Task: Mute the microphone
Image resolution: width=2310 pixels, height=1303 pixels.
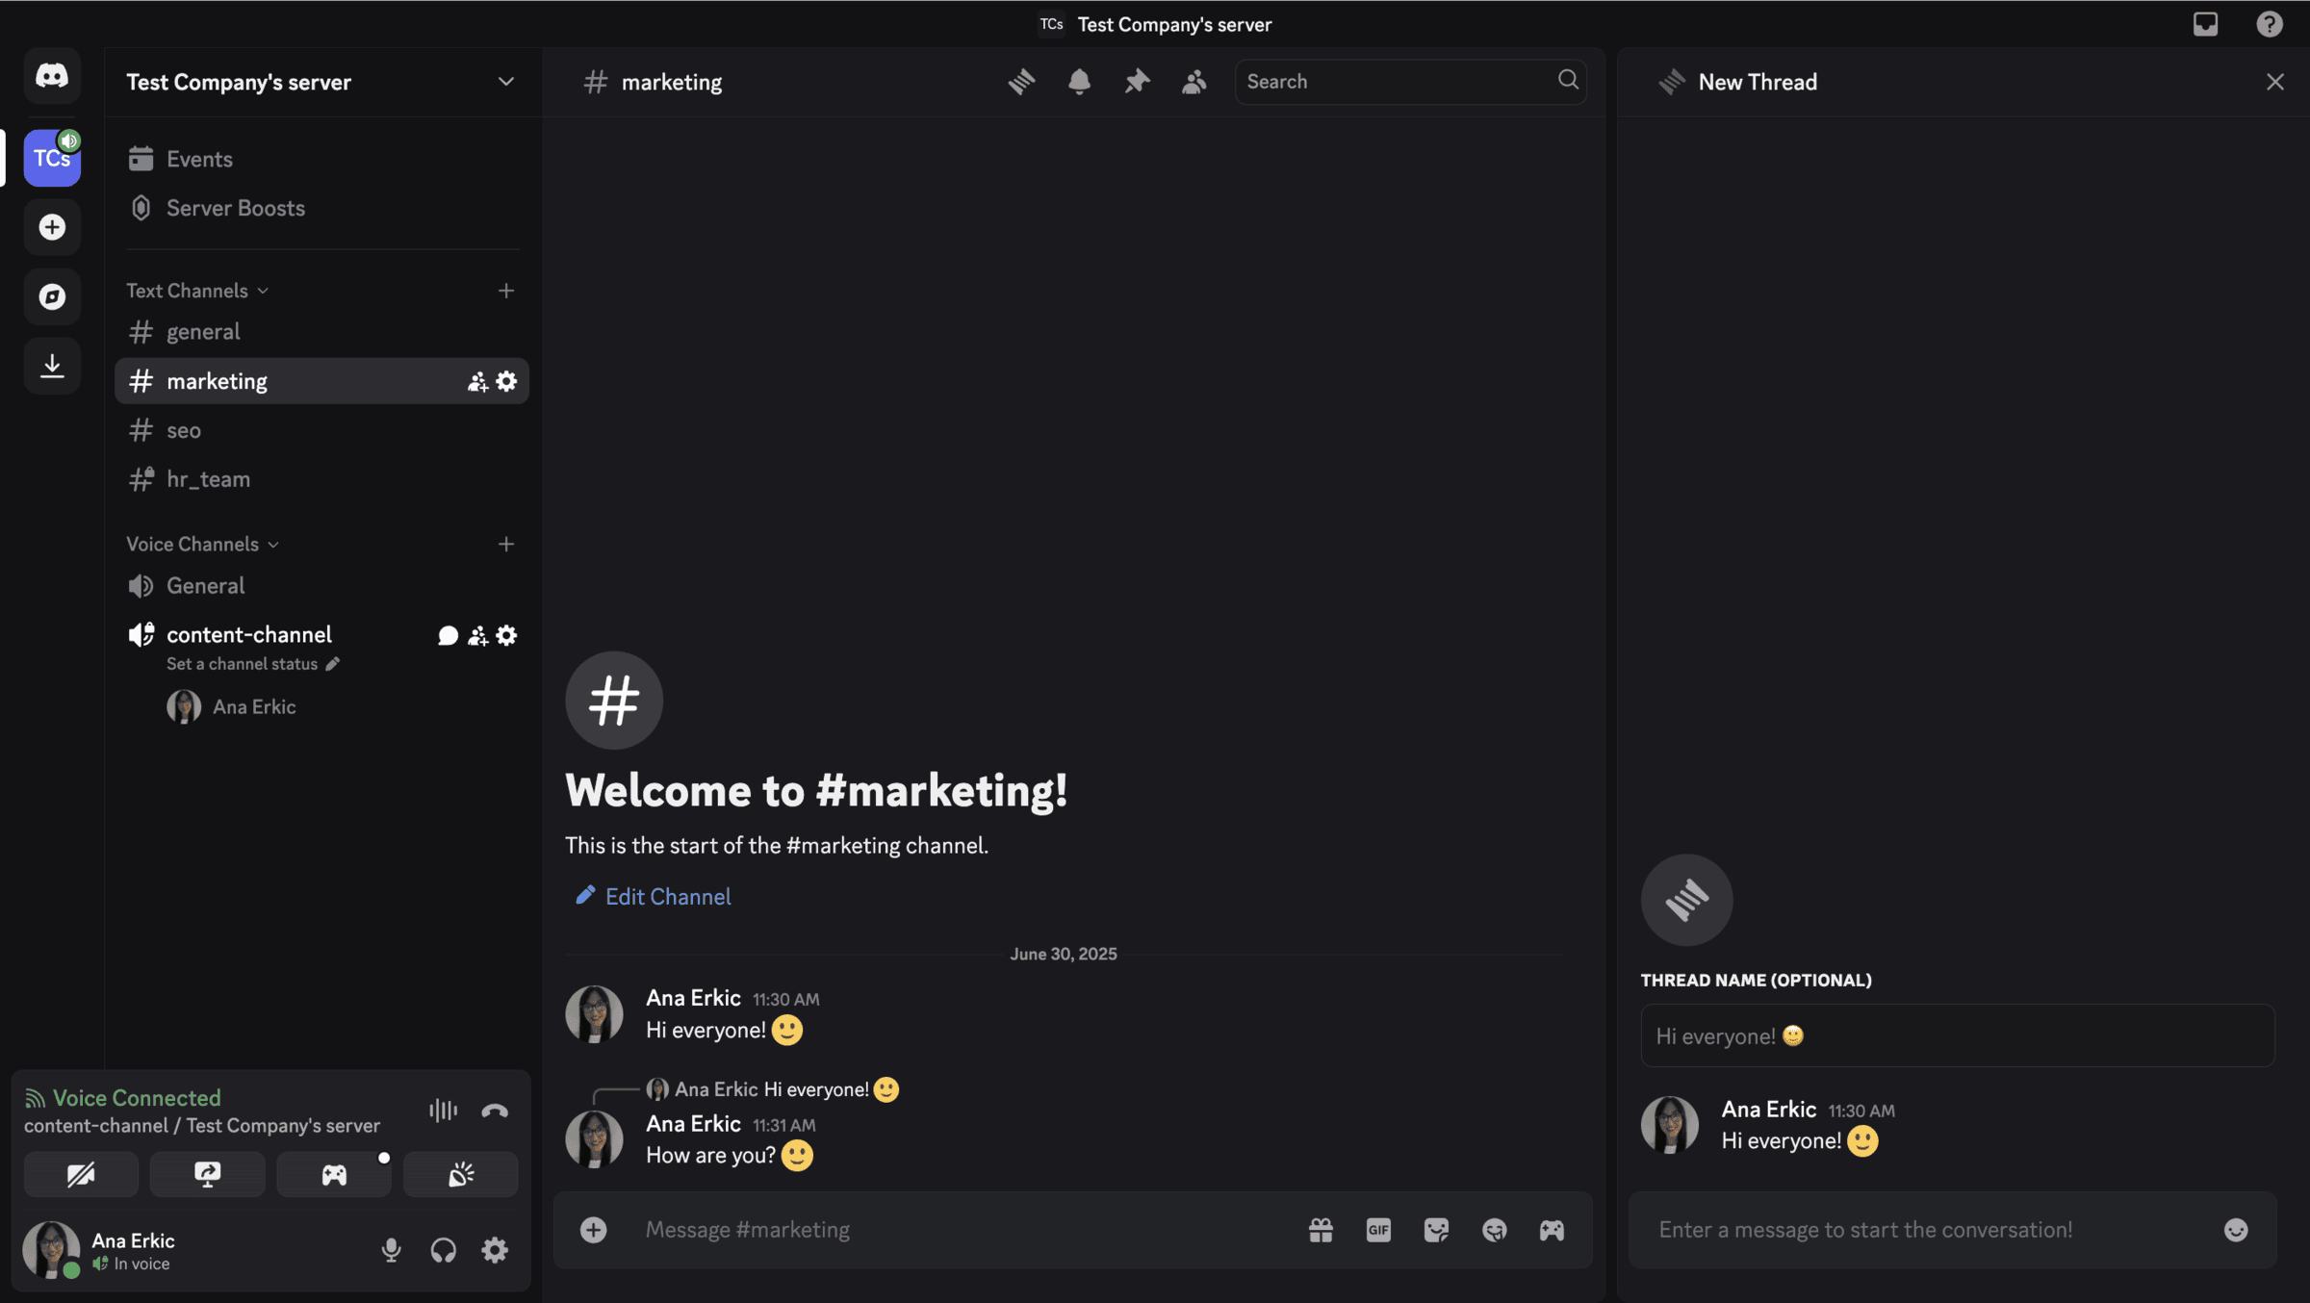Action: [391, 1250]
